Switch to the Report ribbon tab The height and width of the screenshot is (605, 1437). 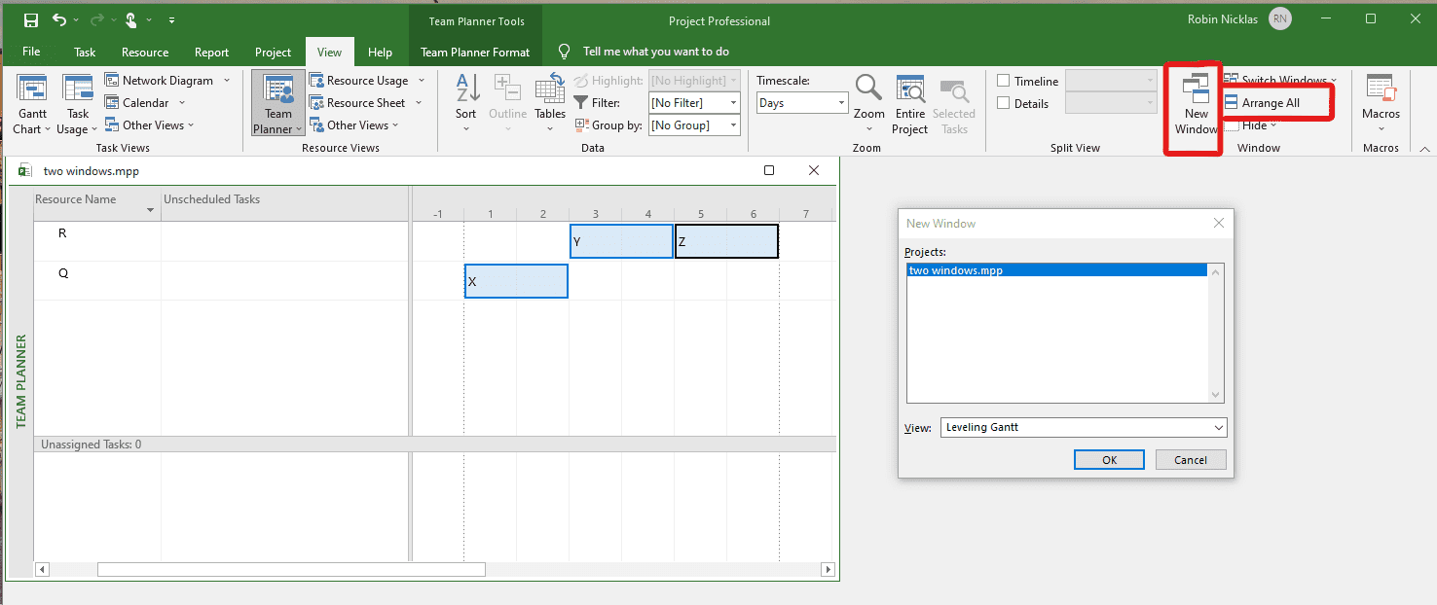click(211, 52)
